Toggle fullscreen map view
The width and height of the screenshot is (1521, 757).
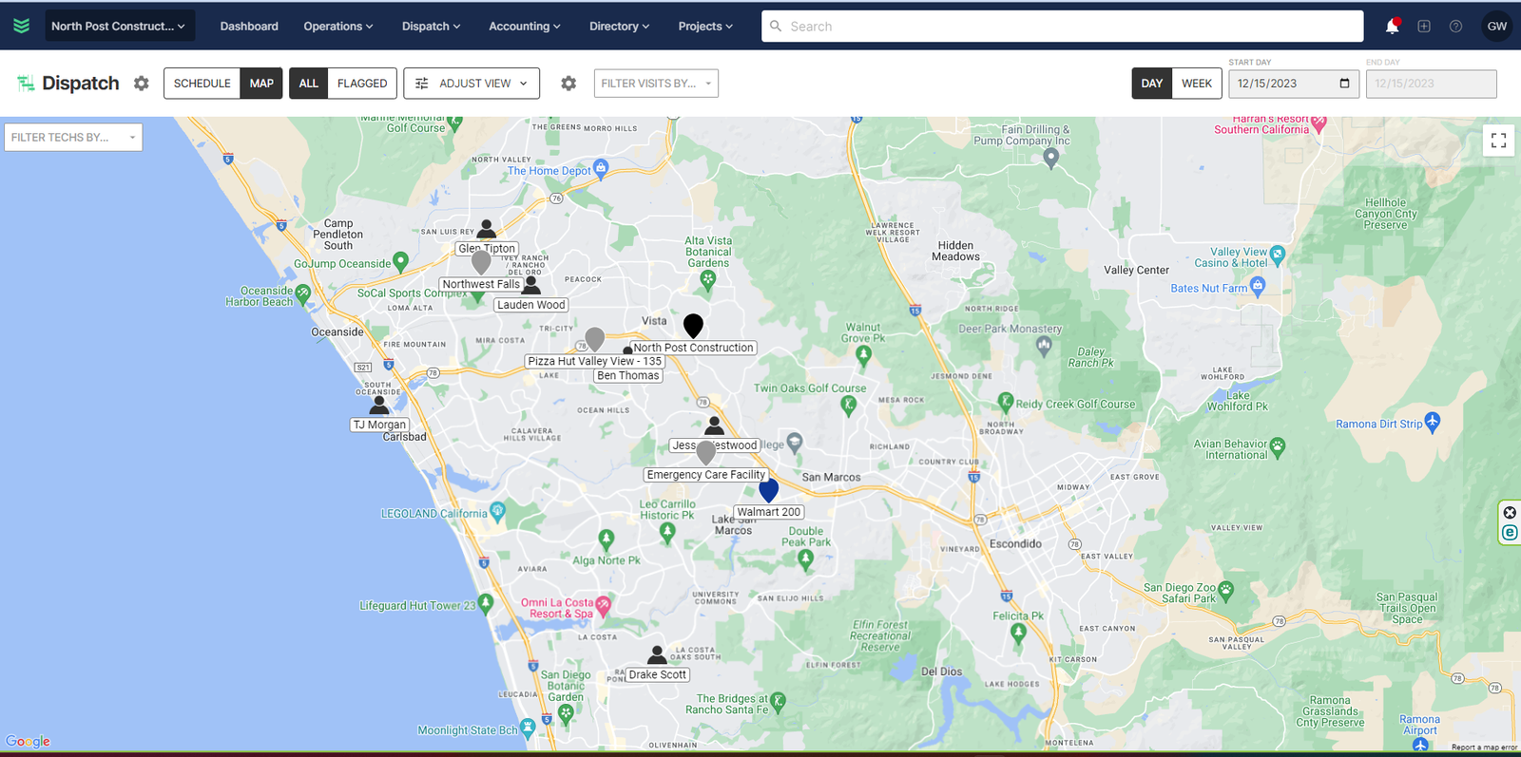[1498, 141]
